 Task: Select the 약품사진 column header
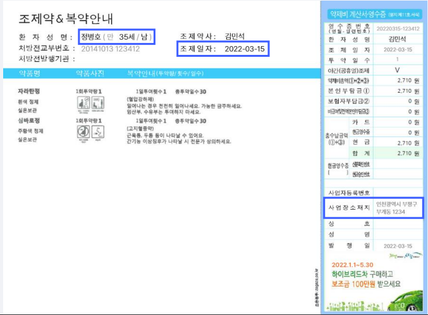point(87,74)
